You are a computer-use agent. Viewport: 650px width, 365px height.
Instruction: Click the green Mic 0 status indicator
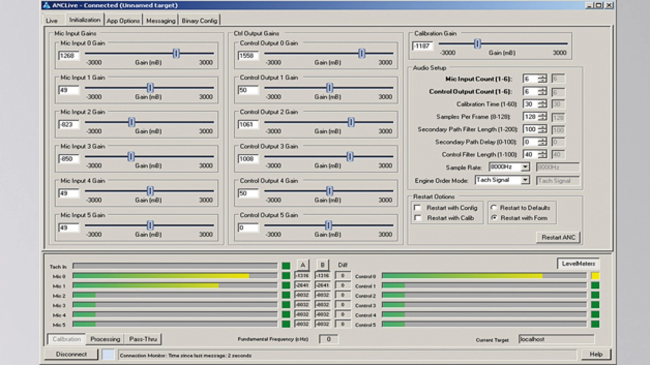coord(286,276)
